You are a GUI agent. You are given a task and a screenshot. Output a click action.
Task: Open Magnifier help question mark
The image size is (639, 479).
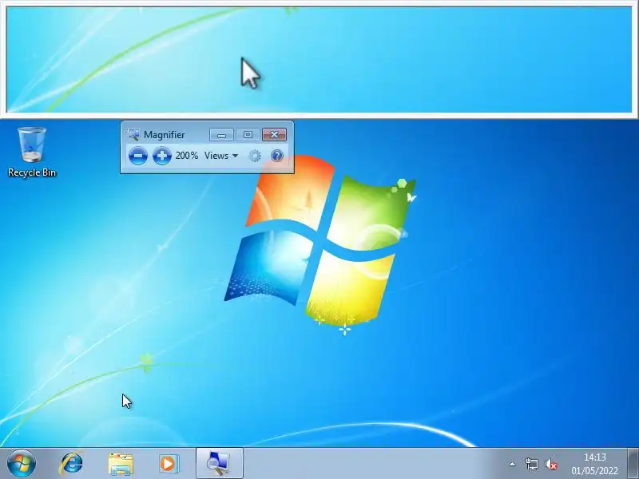click(x=276, y=156)
